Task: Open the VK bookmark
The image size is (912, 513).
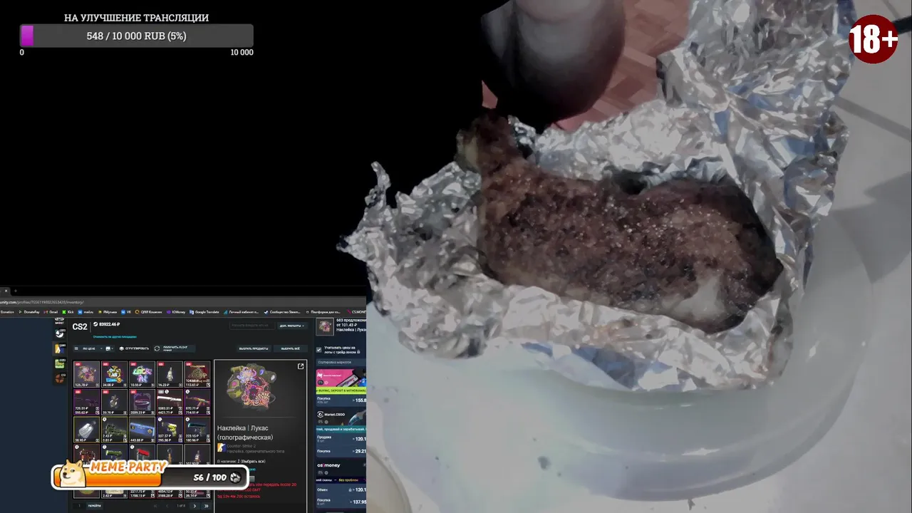Action: (127, 311)
